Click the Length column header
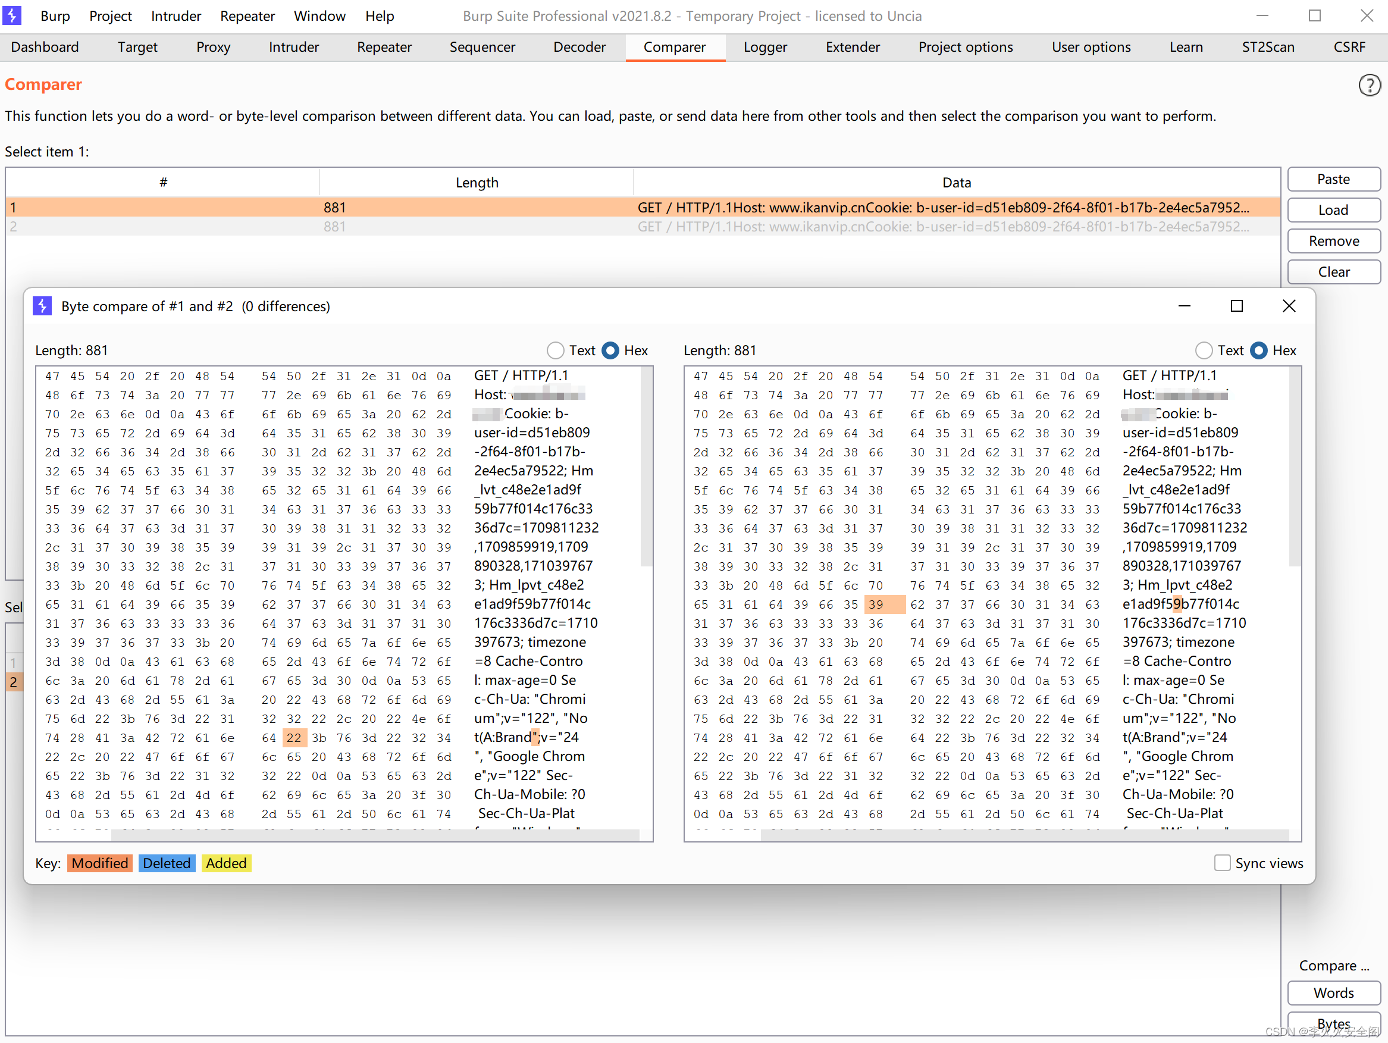 pos(477,183)
